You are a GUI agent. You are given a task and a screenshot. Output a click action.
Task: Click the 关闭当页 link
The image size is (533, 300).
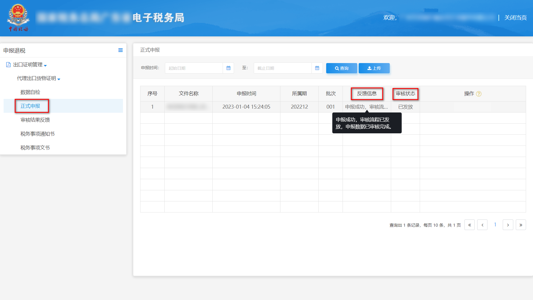(x=515, y=18)
